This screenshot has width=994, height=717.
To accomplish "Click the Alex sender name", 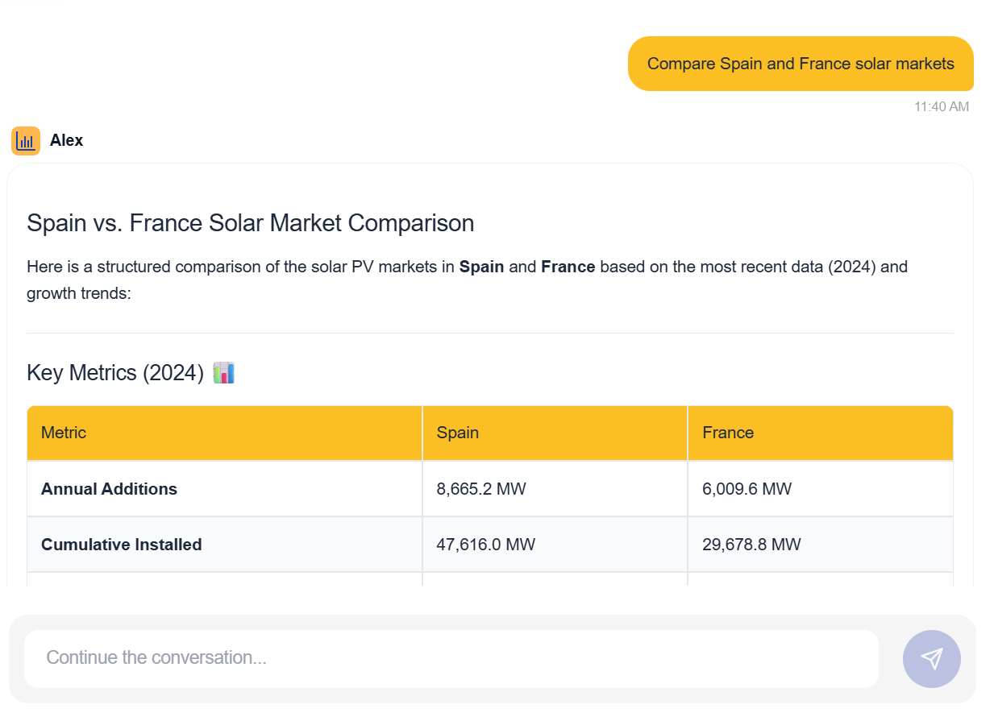I will coord(66,140).
